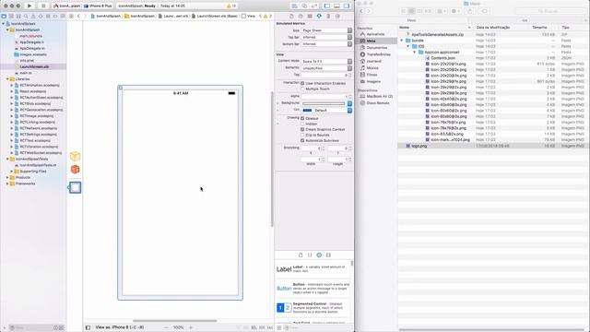Open the Connections inspector icon
The image size is (590, 332).
pyautogui.click(x=337, y=17)
